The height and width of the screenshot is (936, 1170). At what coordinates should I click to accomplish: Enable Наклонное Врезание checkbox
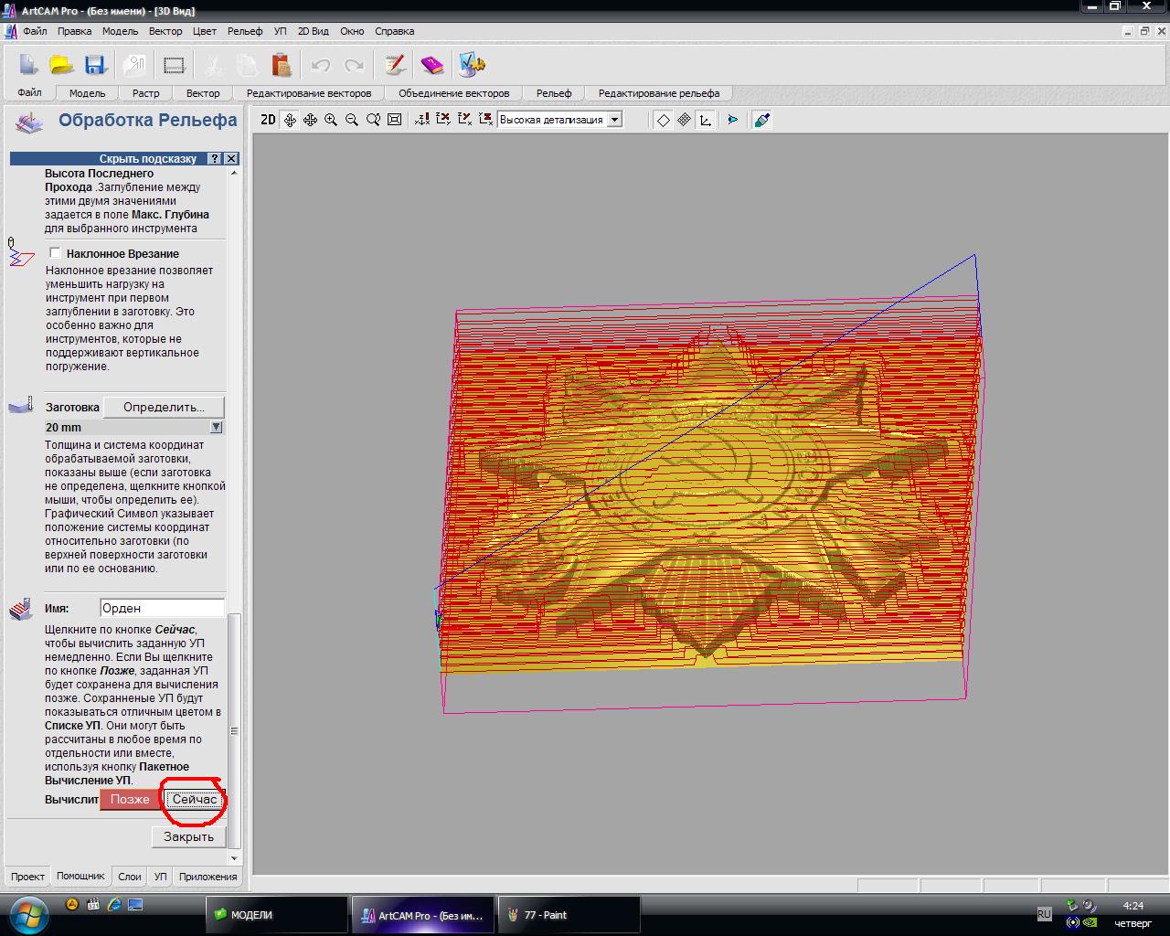pyautogui.click(x=56, y=253)
